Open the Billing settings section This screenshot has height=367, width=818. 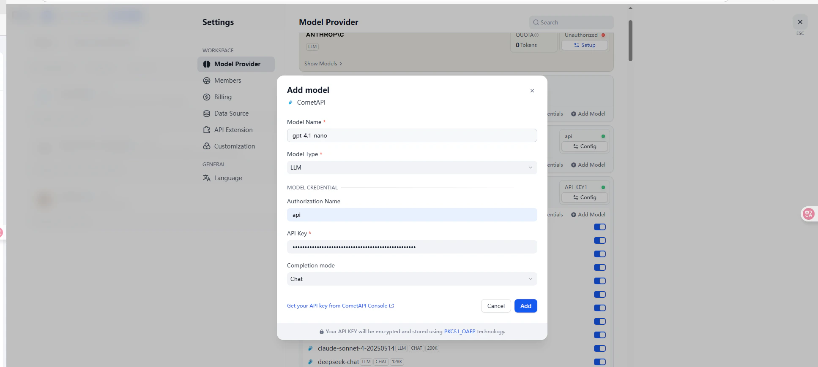pyautogui.click(x=223, y=97)
